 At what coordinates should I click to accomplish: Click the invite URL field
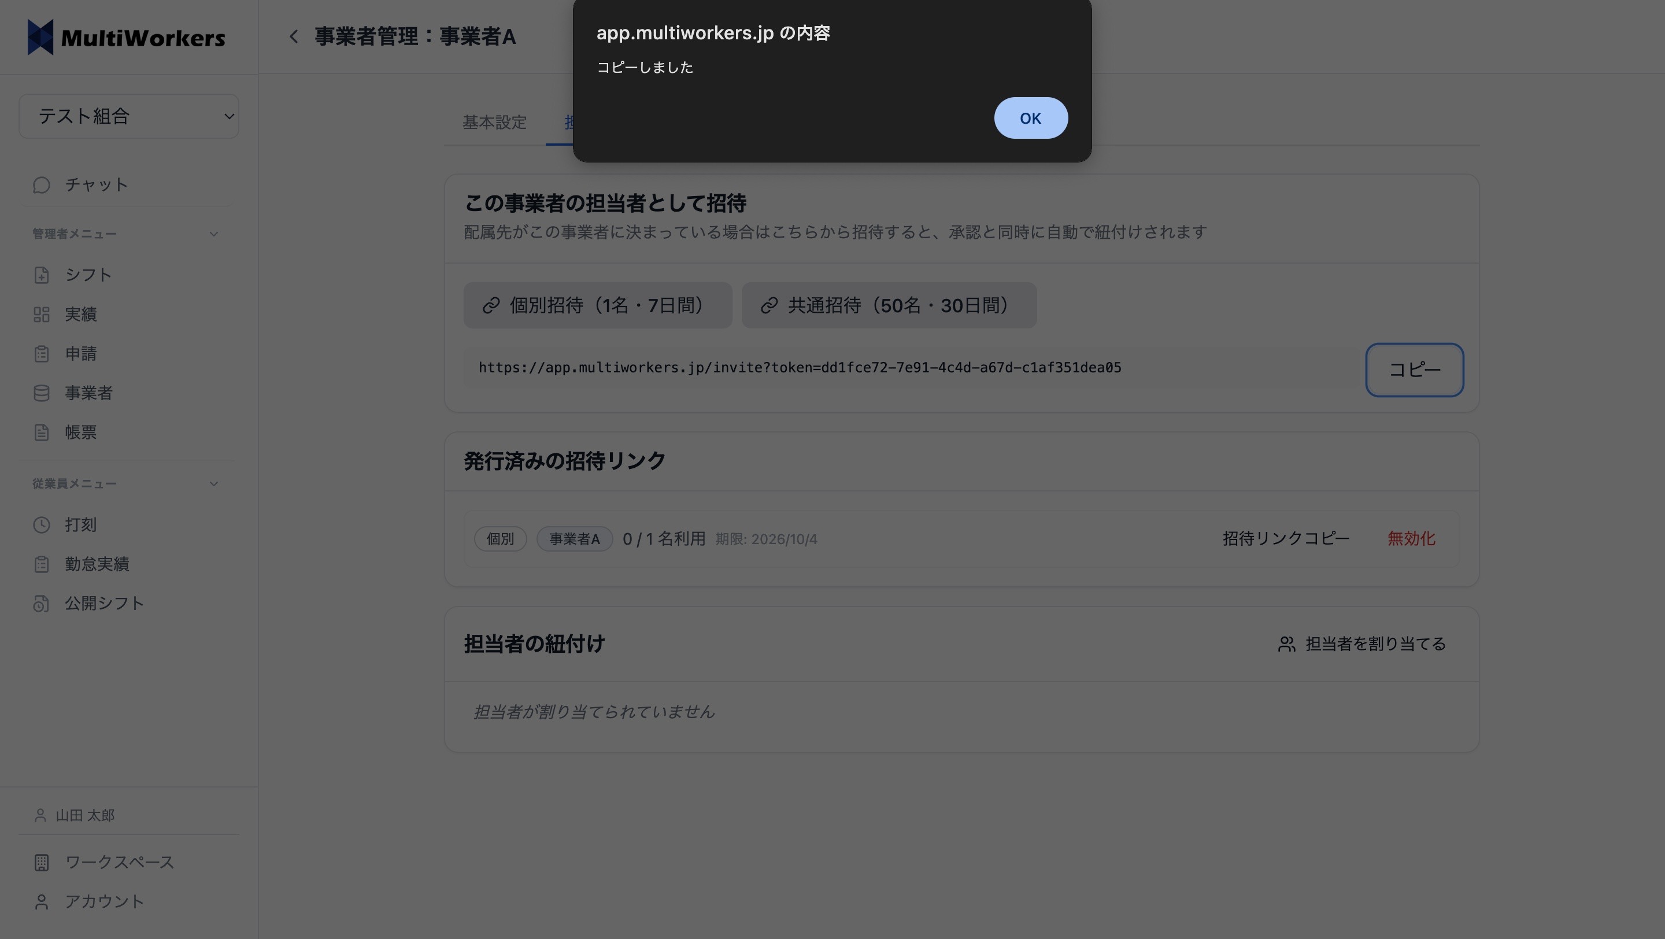click(x=909, y=368)
